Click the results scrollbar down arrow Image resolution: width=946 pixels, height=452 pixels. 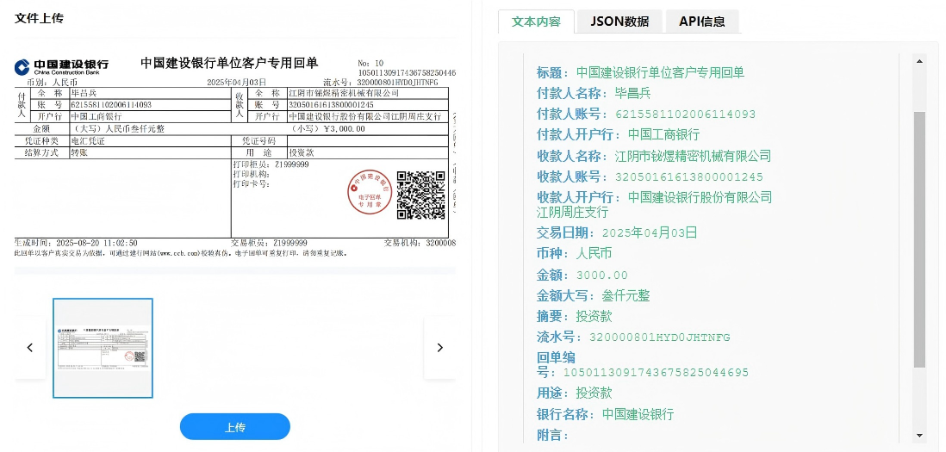[x=919, y=436]
